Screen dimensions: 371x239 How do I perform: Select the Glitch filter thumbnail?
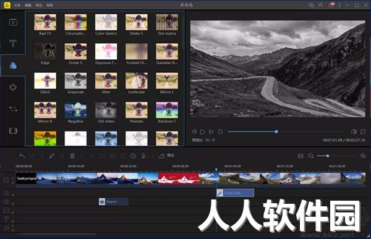(x=45, y=81)
